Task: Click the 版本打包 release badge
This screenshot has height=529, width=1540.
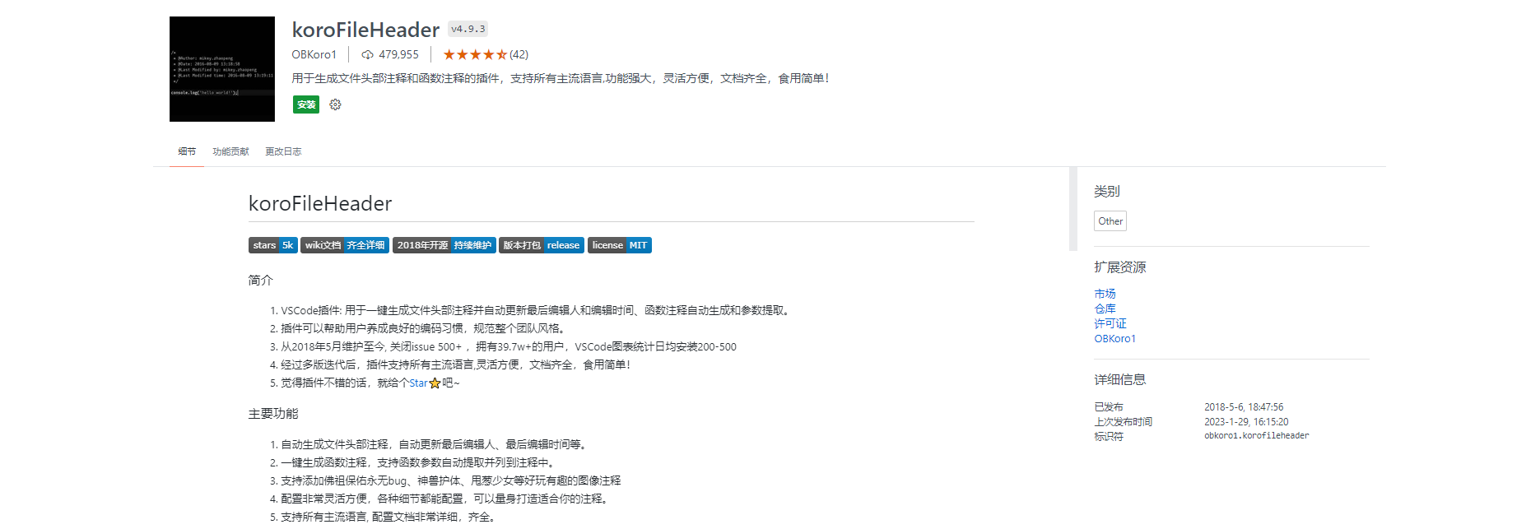Action: tap(541, 245)
